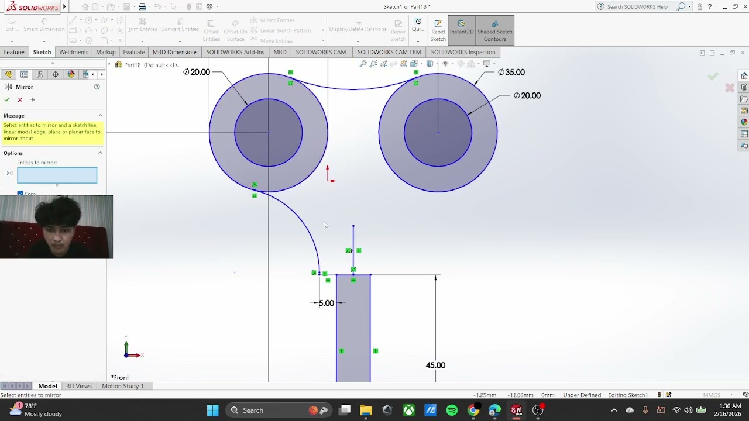Click the Search SOLIDWORKS Help field
Viewport: 749px width, 421px height.
click(x=641, y=6)
